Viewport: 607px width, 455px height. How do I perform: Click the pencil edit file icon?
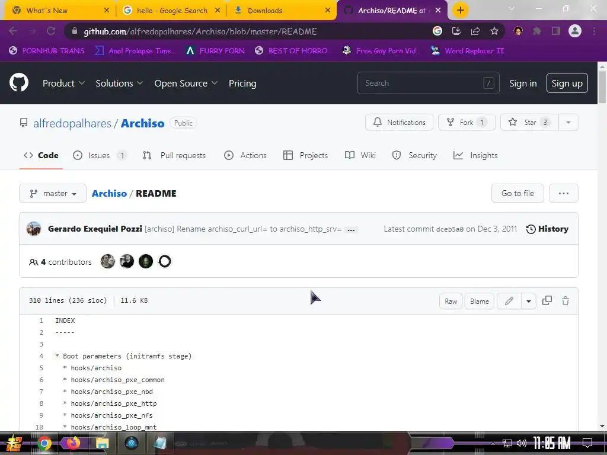click(509, 301)
